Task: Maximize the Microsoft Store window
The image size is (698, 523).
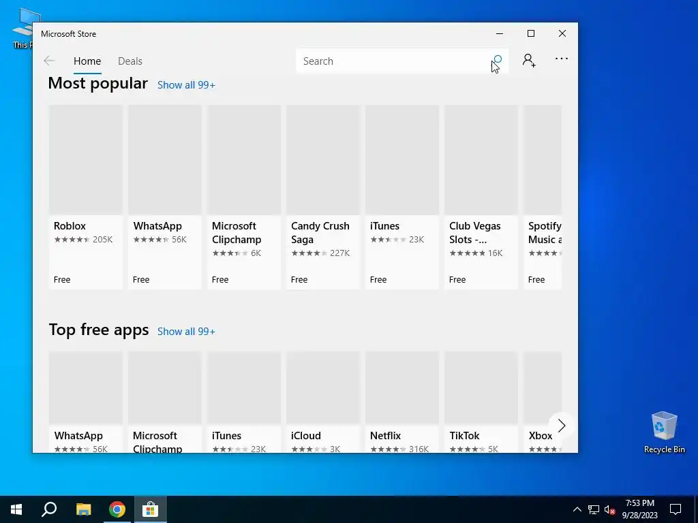Action: (x=530, y=34)
